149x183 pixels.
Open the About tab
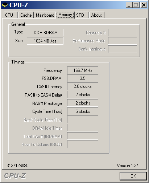96,15
